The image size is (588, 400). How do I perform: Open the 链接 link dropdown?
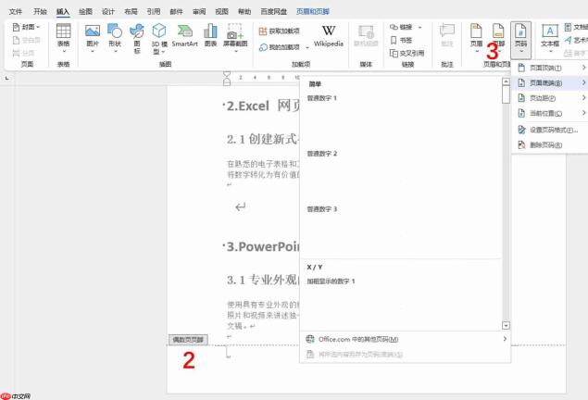click(x=406, y=27)
